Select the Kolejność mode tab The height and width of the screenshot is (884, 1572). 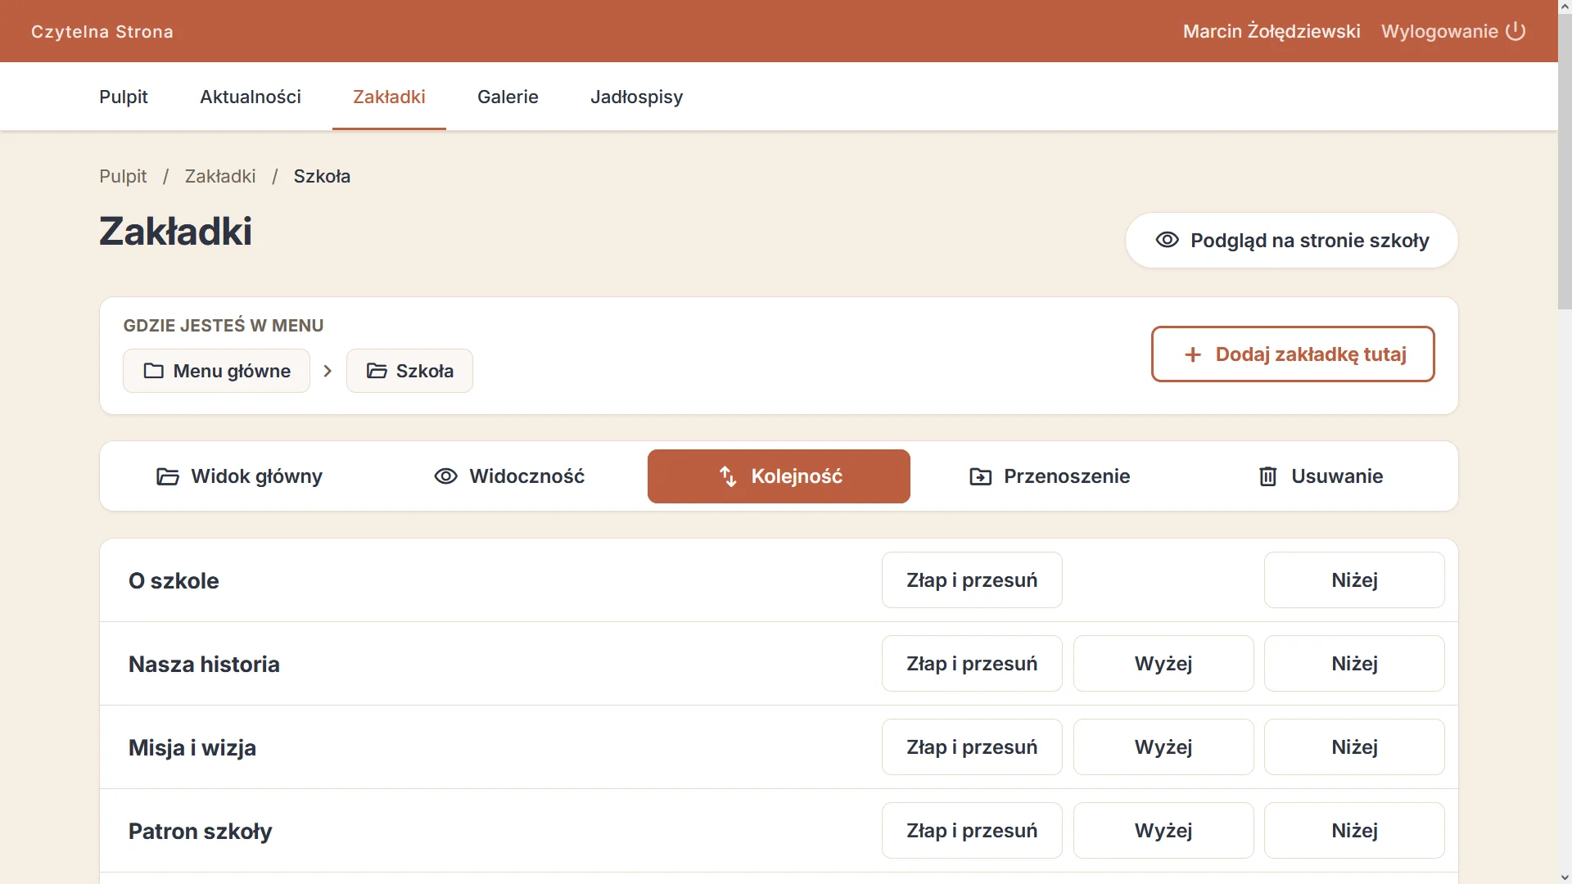coord(779,476)
